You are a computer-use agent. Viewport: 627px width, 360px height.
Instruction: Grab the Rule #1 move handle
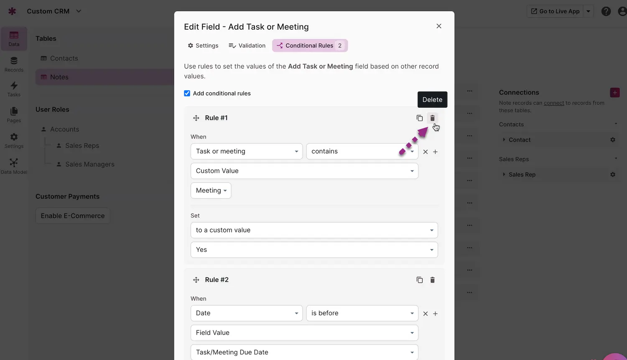[x=196, y=118]
